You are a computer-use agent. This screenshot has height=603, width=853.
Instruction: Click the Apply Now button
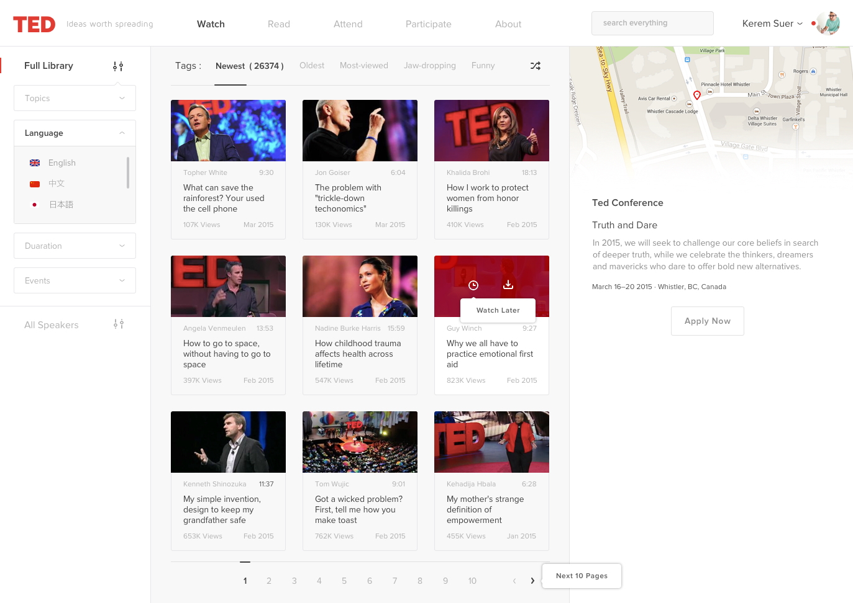pyautogui.click(x=708, y=321)
